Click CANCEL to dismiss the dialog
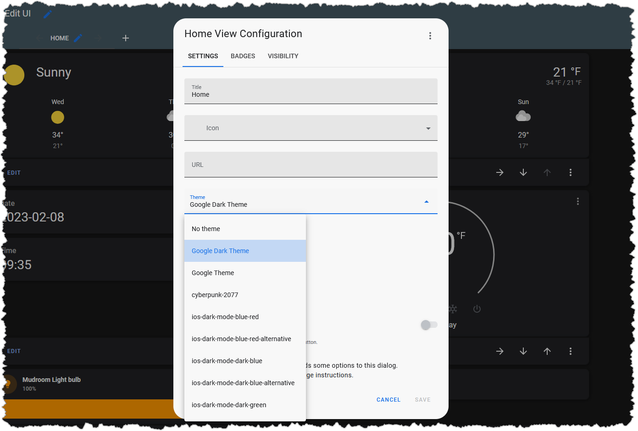The image size is (638, 431). 388,399
